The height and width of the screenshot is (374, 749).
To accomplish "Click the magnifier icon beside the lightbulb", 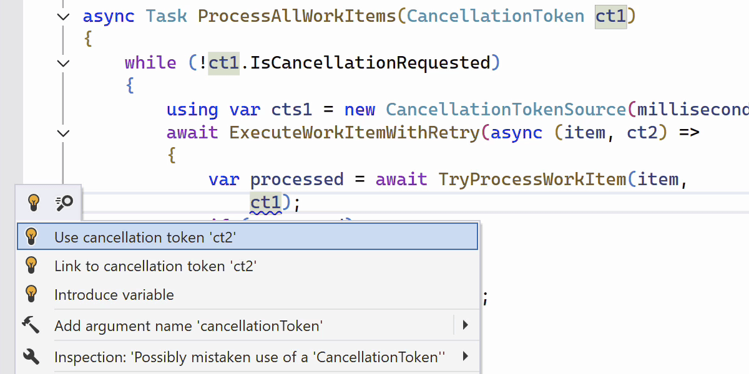I will coord(64,202).
